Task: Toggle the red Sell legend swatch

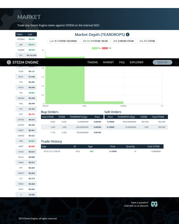Action: [105, 48]
